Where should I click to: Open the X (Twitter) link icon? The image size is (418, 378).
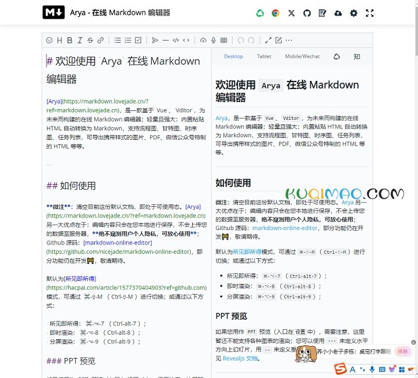291,13
